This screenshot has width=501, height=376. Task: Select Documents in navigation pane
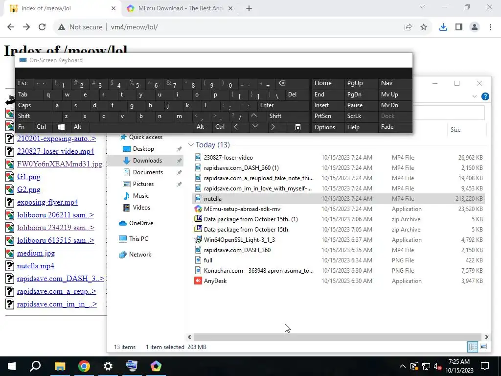click(x=148, y=172)
